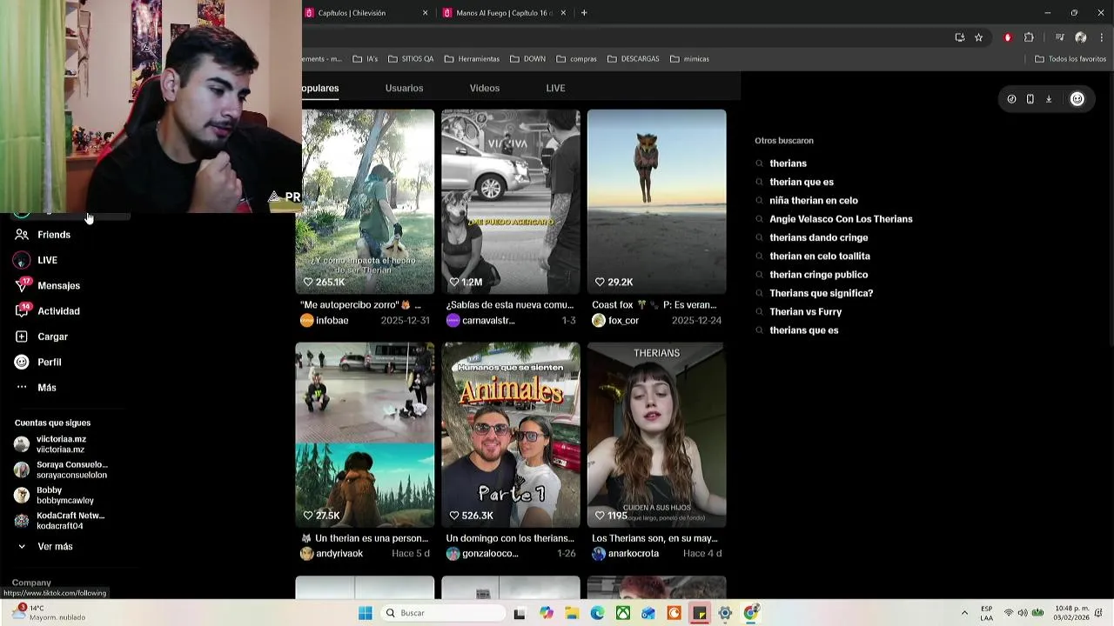
Task: Switch to Manos Al Fuego tab
Action: pos(504,13)
